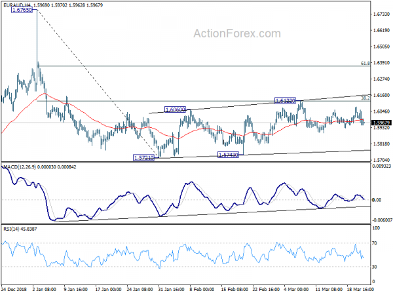Click the 22 Feb 16:00 date label
Image resolution: width=393 pixels, height=295 pixels.
(266, 289)
